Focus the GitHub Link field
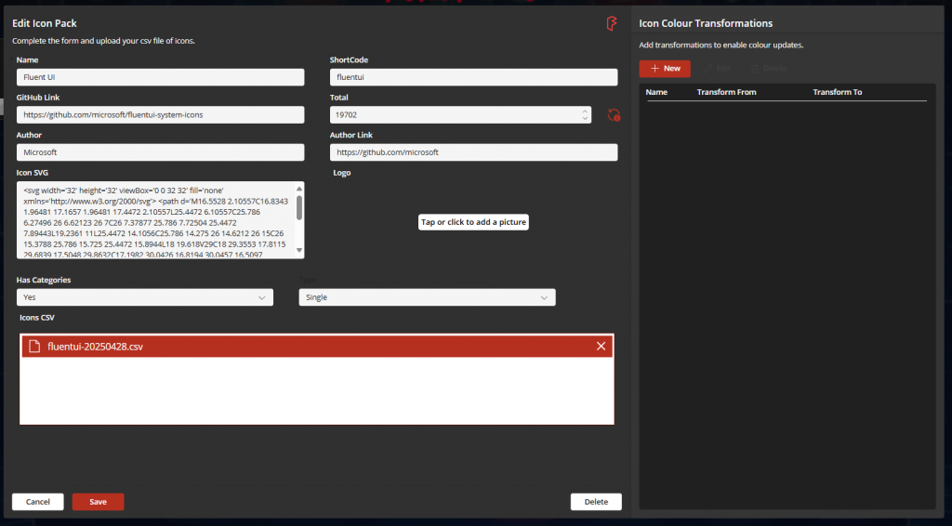This screenshot has width=952, height=526. tap(160, 114)
